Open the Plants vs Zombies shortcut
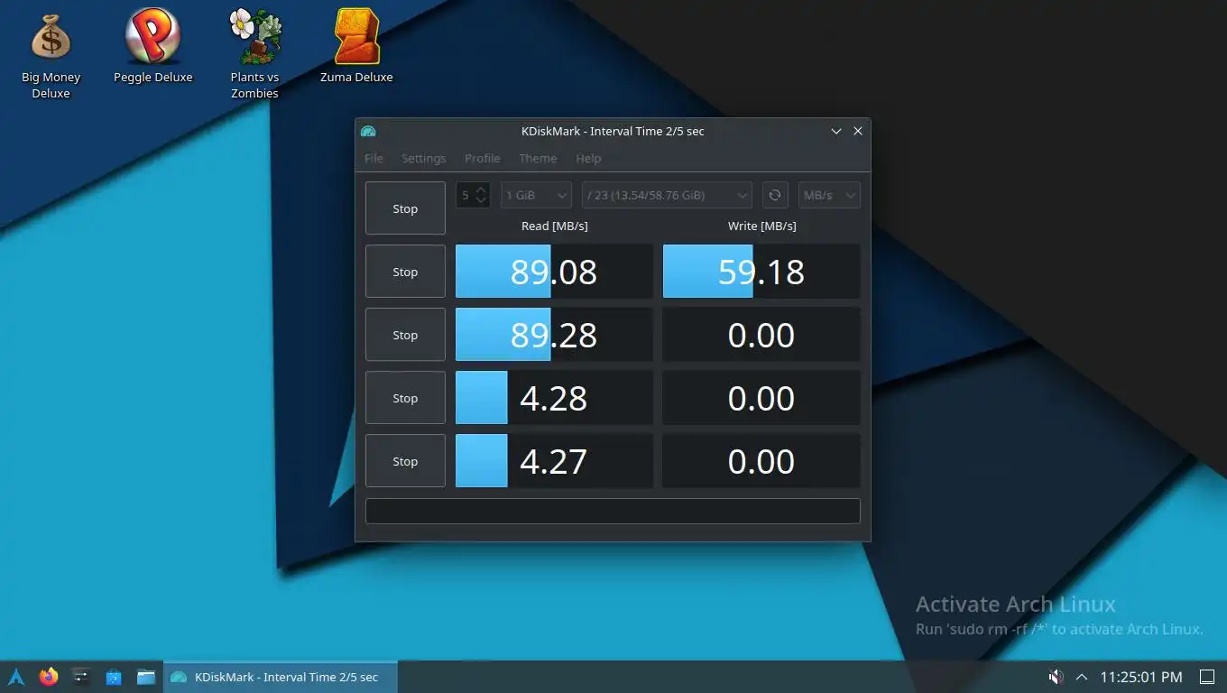 [254, 54]
